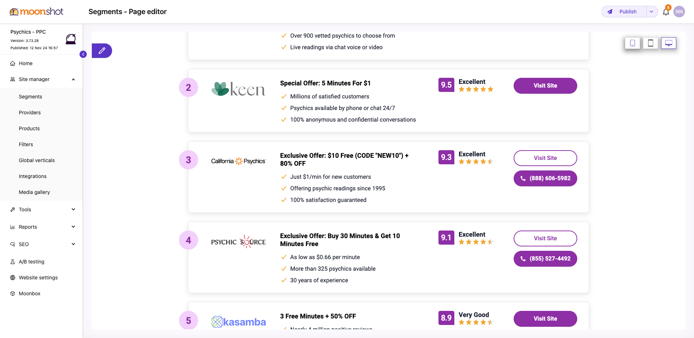Click 'Special Offer: 5 Minutes For $1' heading

tap(325, 83)
